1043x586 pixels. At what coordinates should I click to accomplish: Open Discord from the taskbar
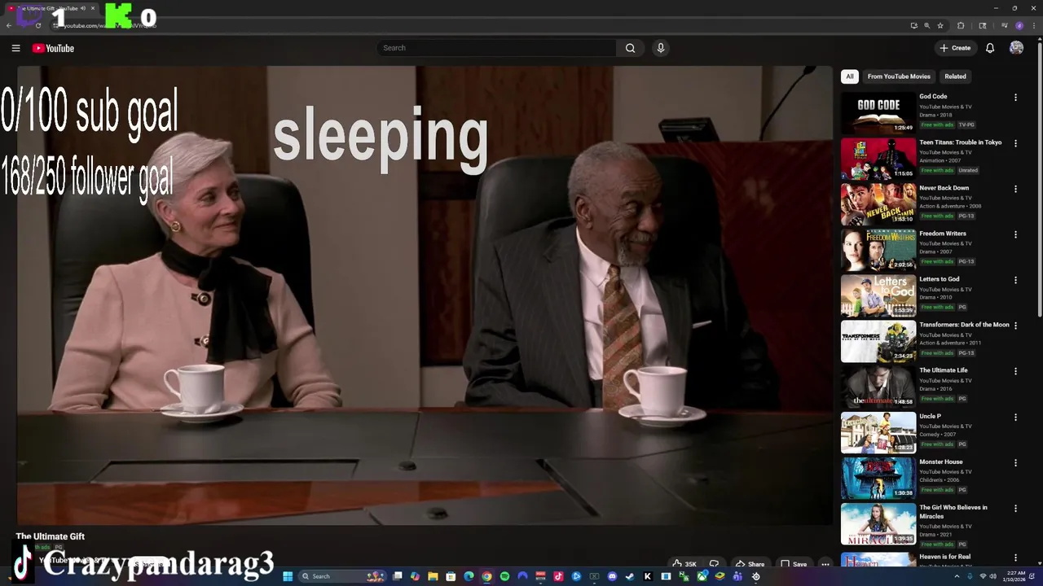point(612,576)
